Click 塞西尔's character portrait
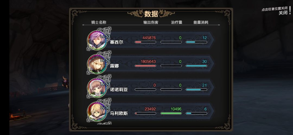 (x=97, y=40)
